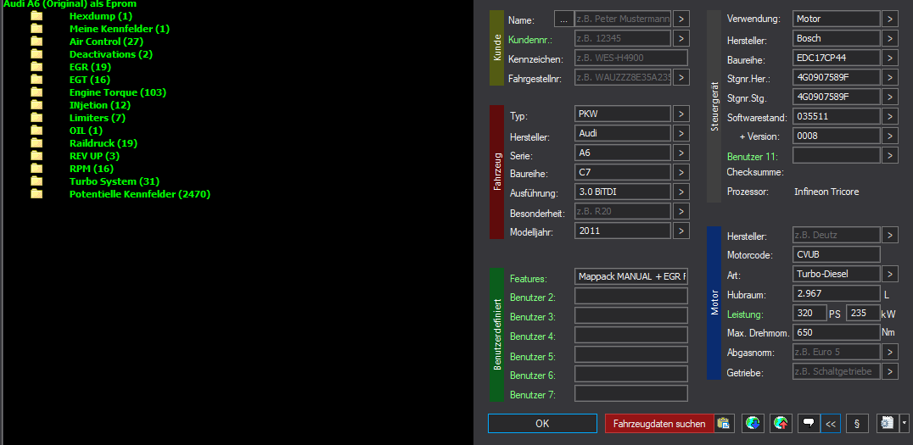Open the Art Turbo-Diesel selection arrow

(x=889, y=274)
